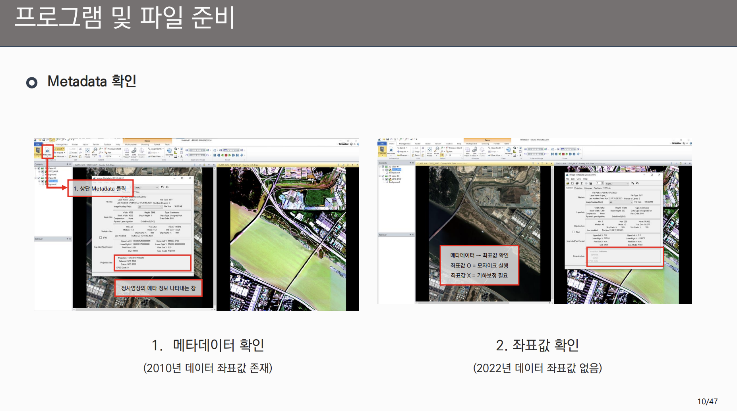Open Image/Auxiliary File 'All' dropdown in 2022_64 dialog
The image size is (737, 411).
pyautogui.click(x=621, y=202)
